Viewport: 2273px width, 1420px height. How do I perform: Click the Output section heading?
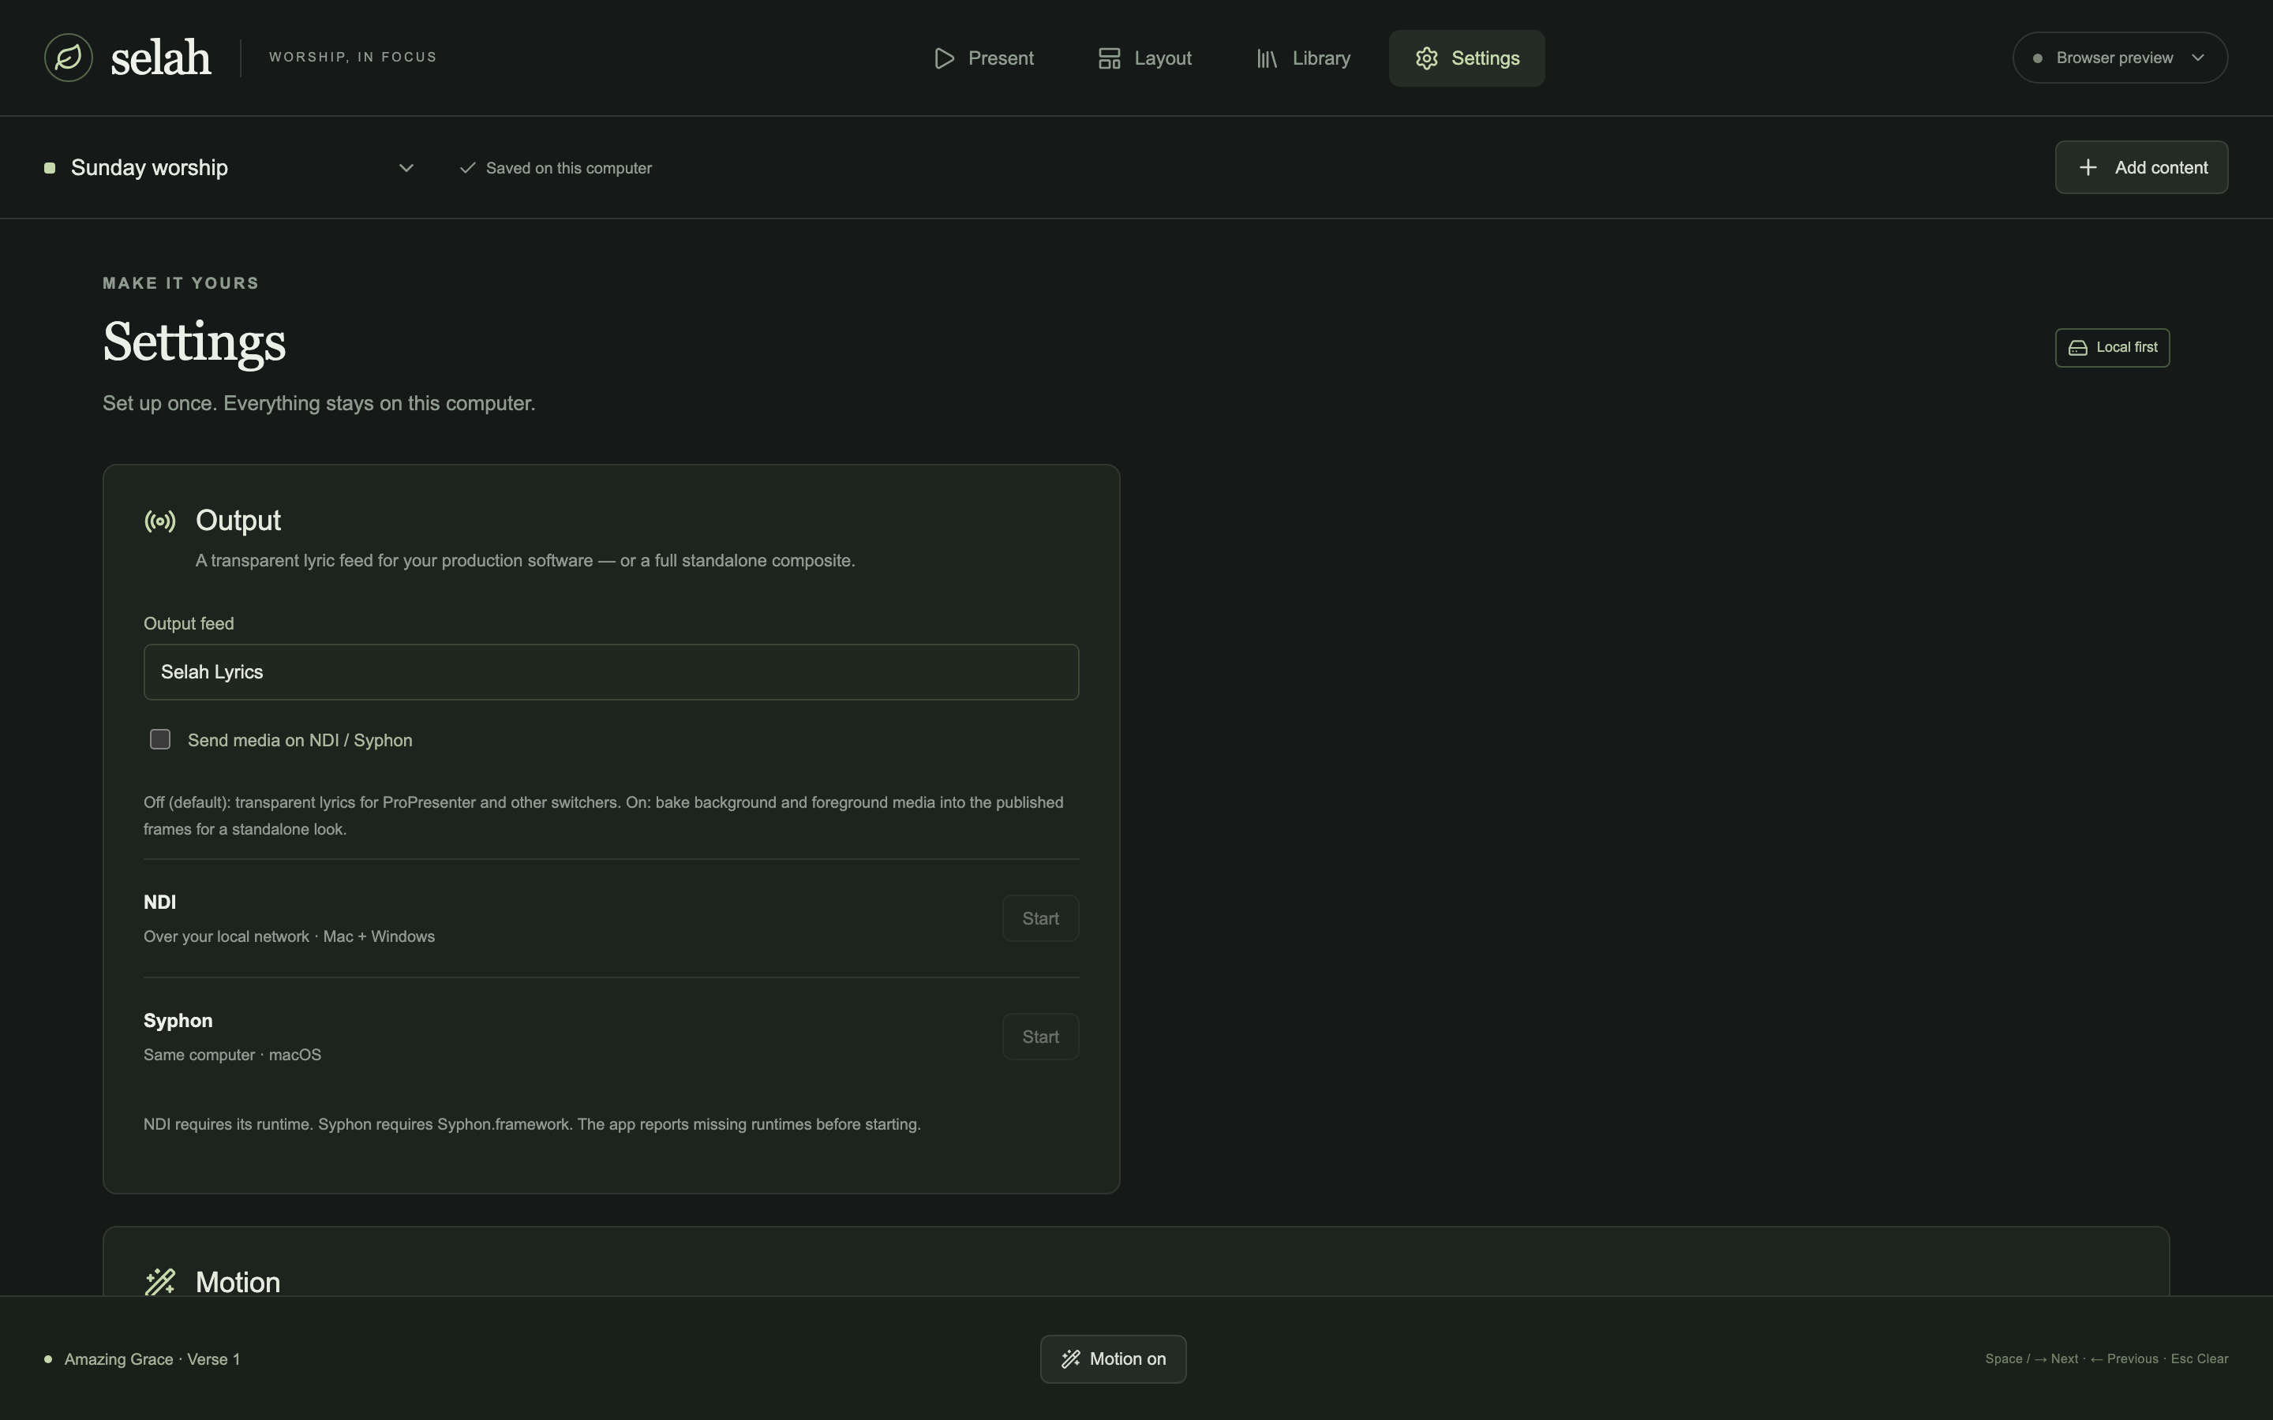pyautogui.click(x=238, y=521)
